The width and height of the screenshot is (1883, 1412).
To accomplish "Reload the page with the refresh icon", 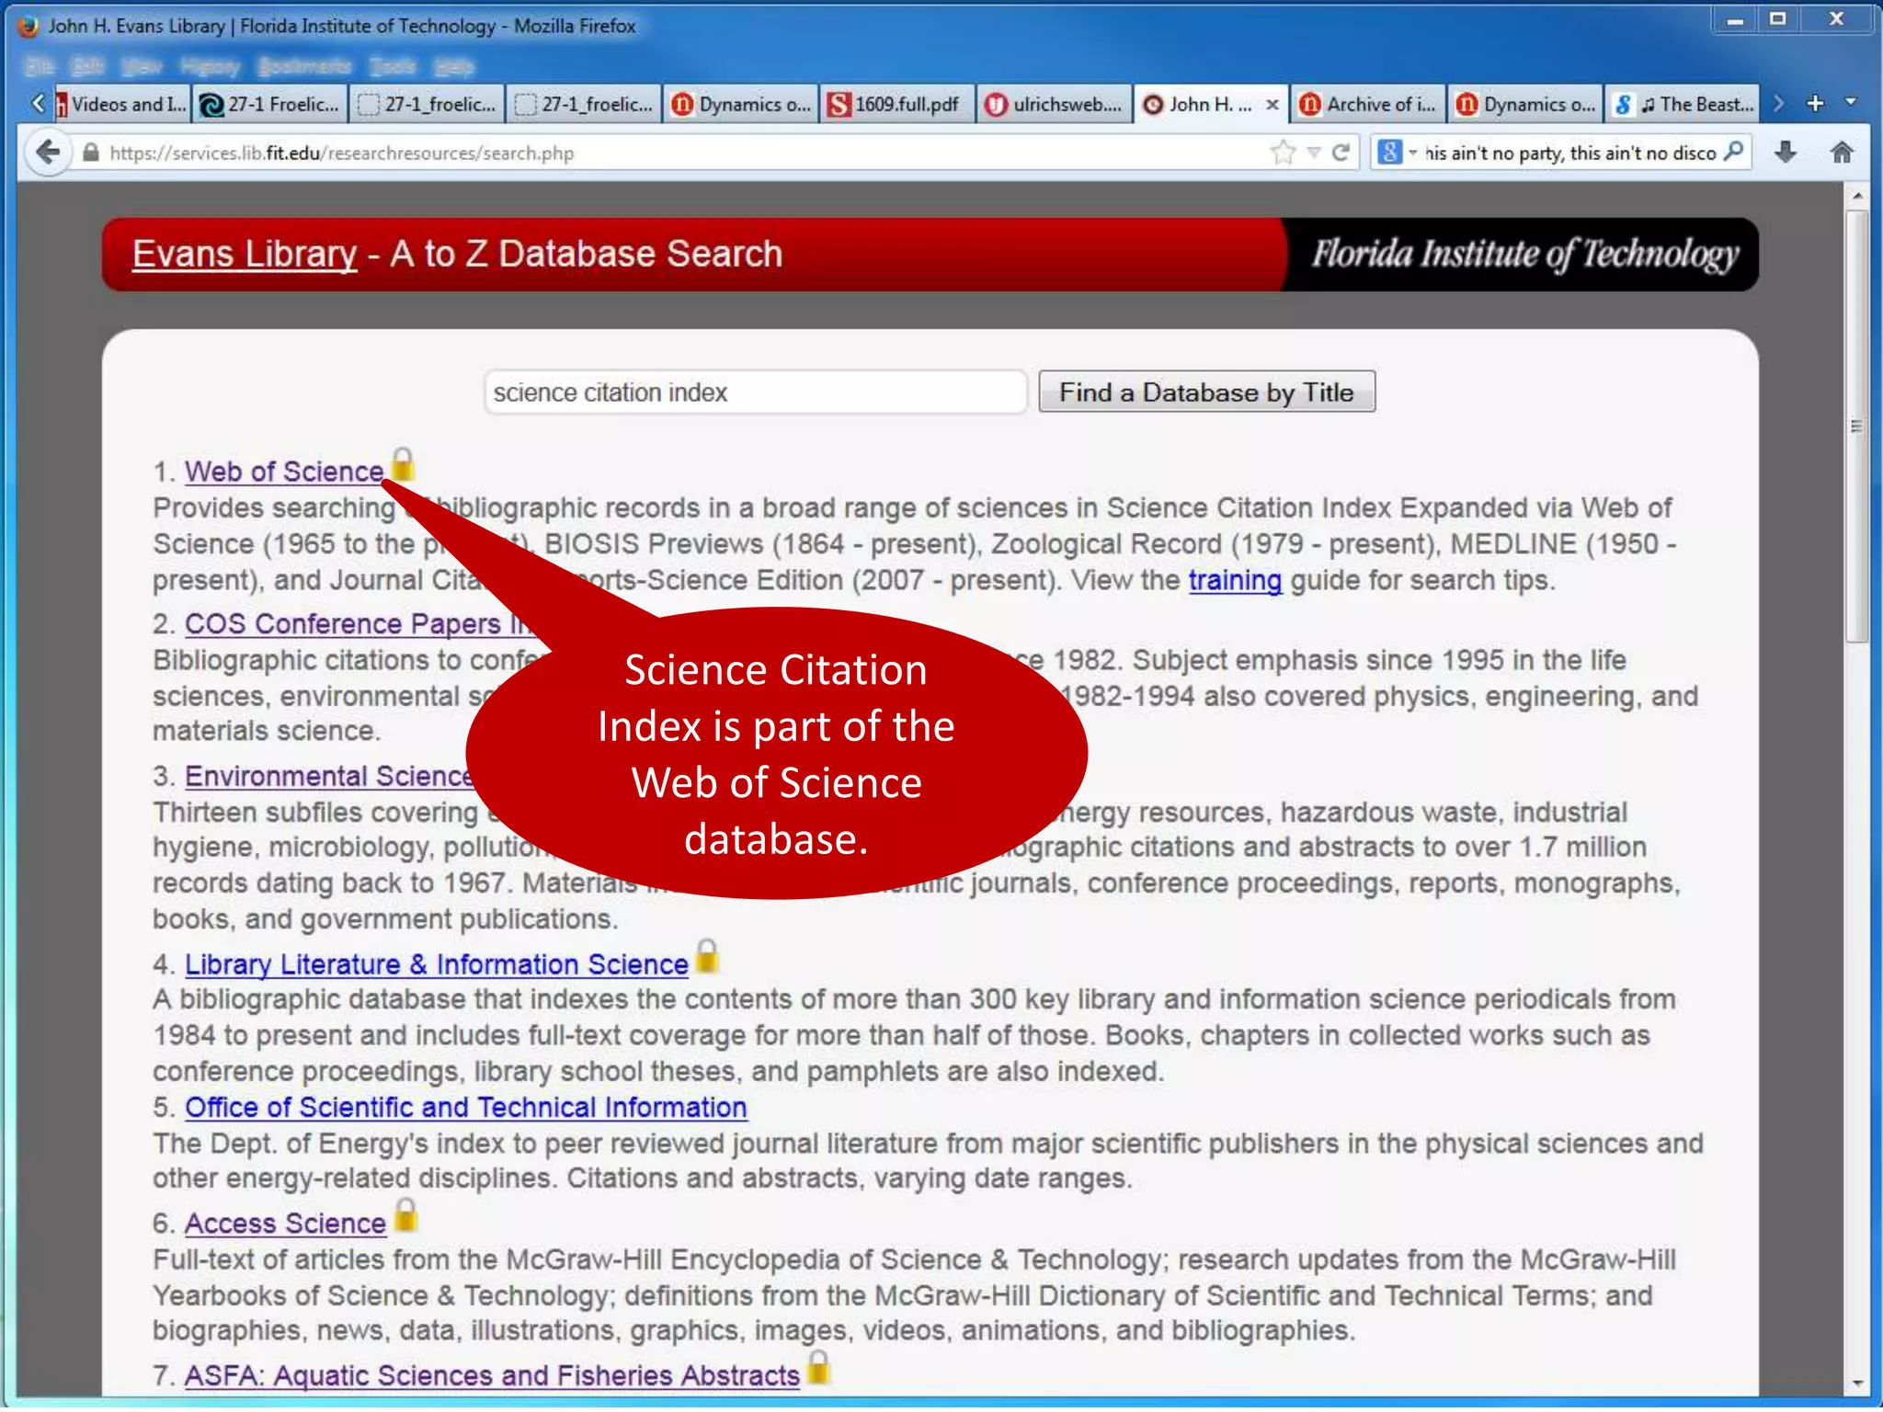I will (x=1341, y=153).
